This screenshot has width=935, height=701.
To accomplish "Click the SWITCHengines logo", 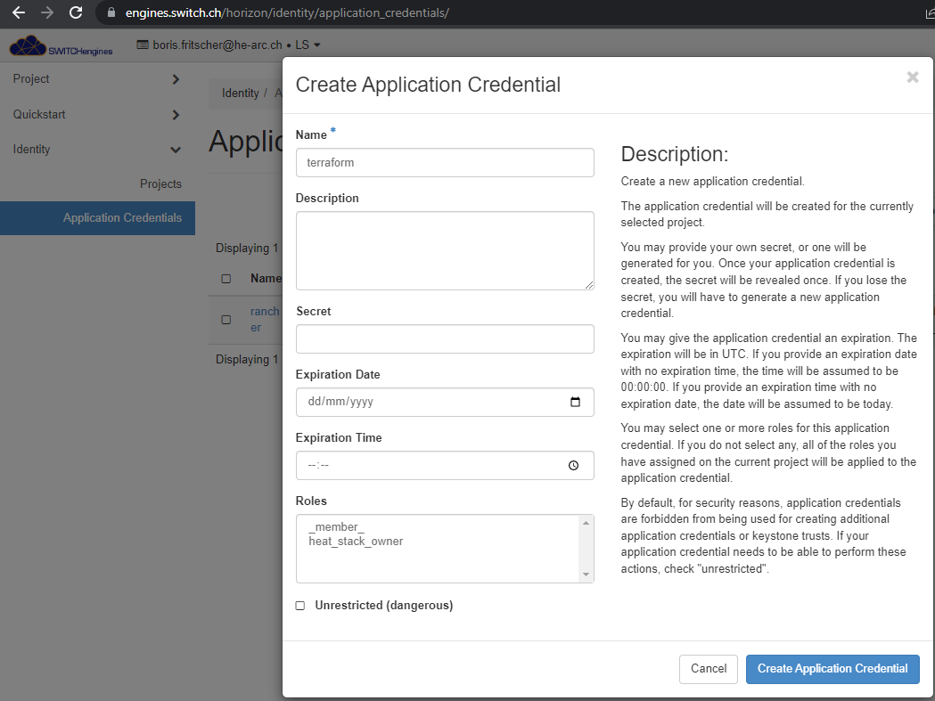I will (62, 45).
